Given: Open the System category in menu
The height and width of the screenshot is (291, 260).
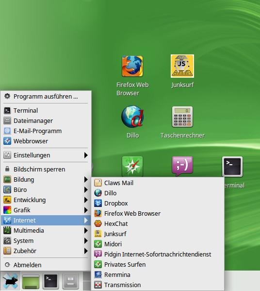Looking at the screenshot, I should tap(46, 240).
